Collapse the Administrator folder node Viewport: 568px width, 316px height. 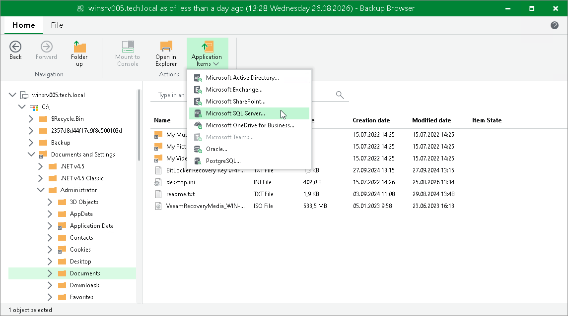click(41, 190)
